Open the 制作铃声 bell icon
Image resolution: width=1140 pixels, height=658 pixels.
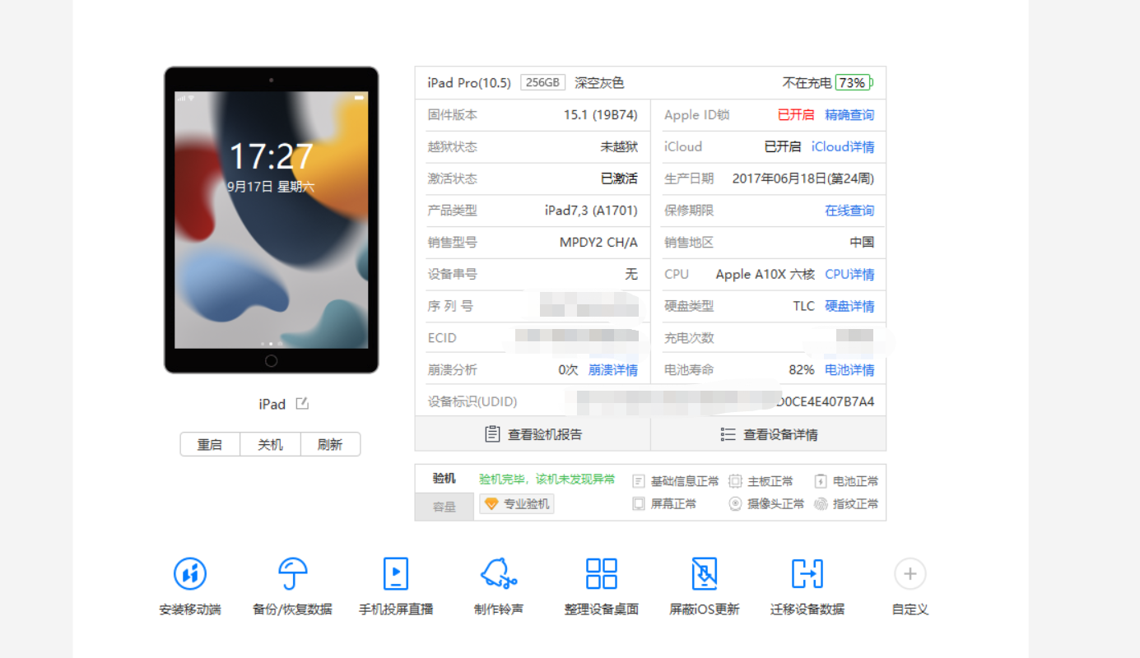[499, 573]
